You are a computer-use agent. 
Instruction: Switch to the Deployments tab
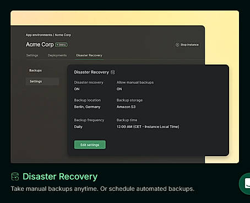click(57, 55)
